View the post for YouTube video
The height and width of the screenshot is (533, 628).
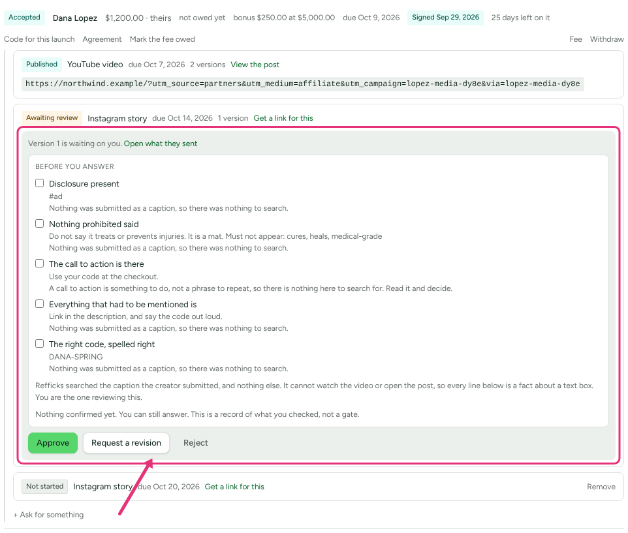[x=255, y=65]
